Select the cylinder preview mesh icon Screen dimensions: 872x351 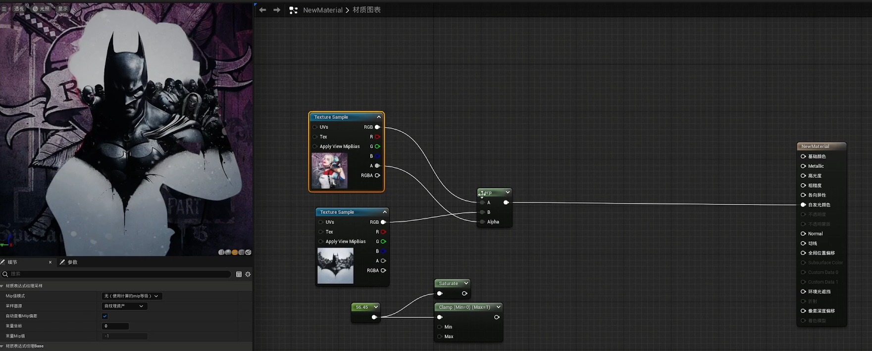tap(221, 252)
